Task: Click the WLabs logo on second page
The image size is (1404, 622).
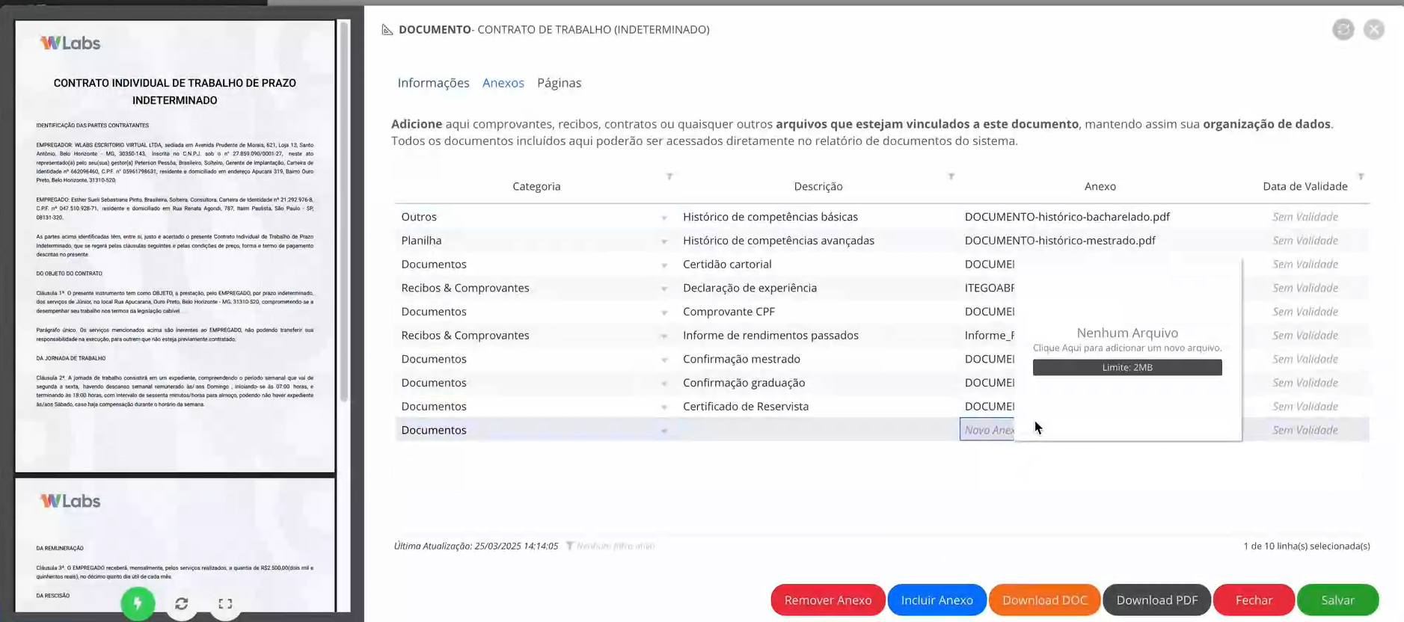Action: click(70, 501)
